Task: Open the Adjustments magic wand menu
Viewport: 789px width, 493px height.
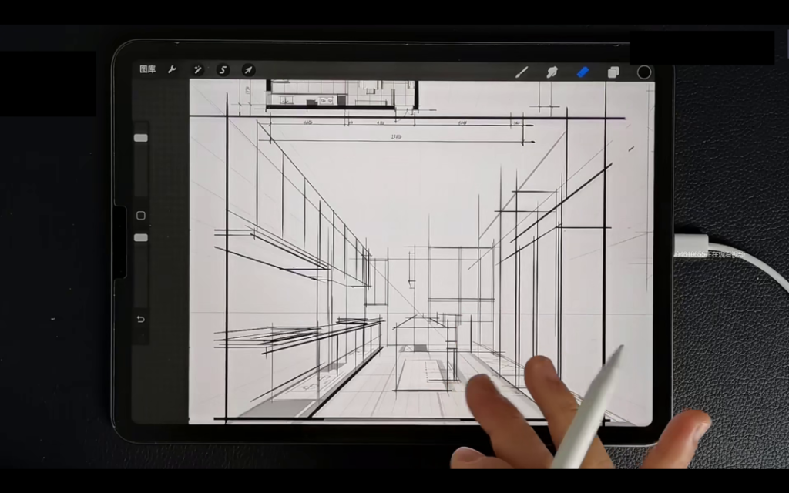Action: point(198,70)
